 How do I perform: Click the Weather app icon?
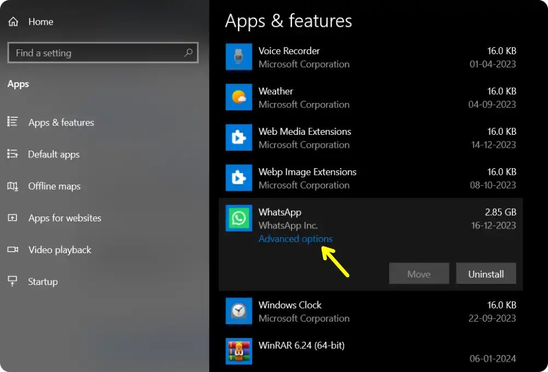(238, 98)
